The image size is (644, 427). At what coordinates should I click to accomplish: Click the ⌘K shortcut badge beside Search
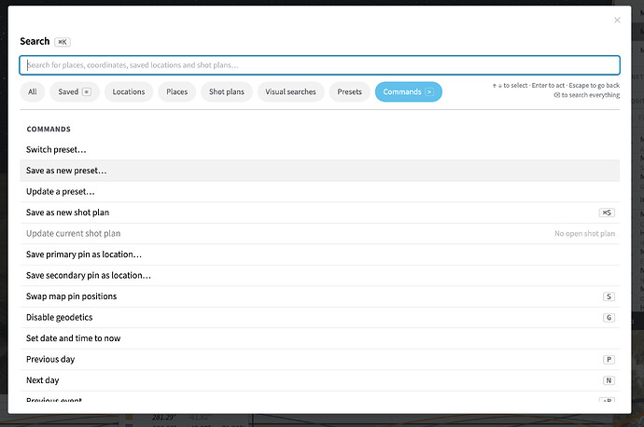(63, 42)
